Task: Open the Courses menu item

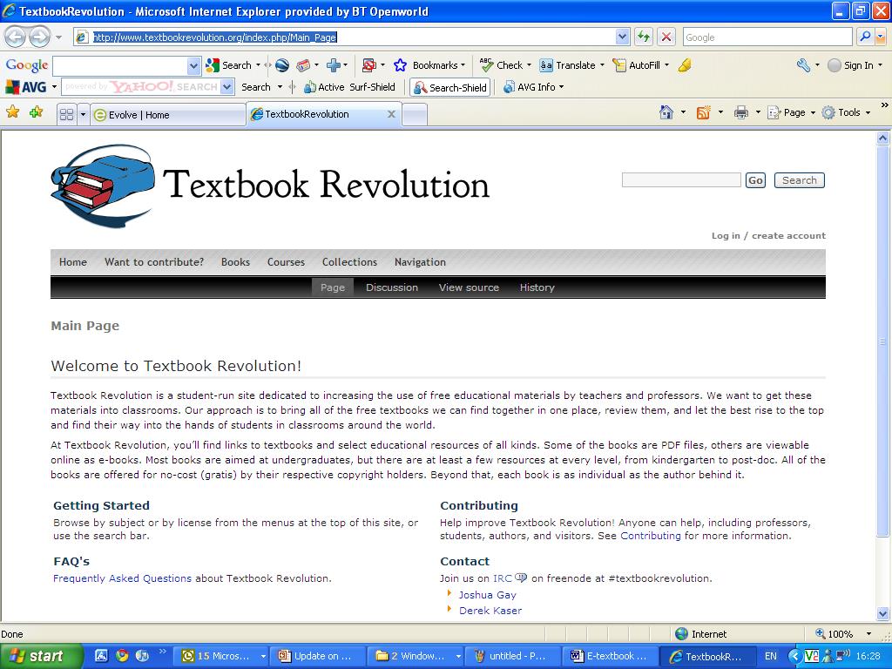Action: (x=286, y=261)
